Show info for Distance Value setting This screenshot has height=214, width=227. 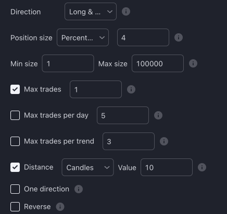[x=202, y=167]
